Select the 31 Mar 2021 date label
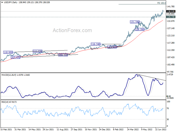 (20, 129)
